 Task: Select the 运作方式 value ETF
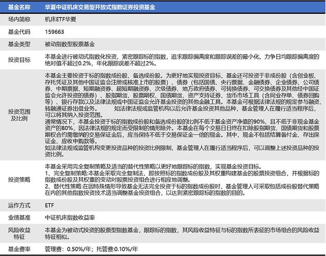[x=50, y=205]
